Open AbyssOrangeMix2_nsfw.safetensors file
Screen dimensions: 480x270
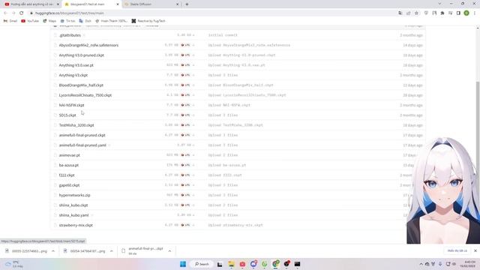(x=88, y=45)
